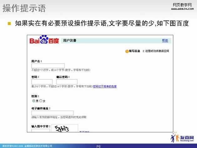Click the 用户注册 header title

69,41
